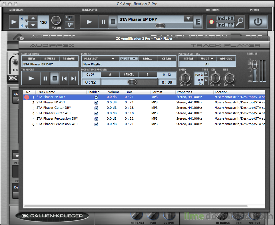Open track editor E button
This screenshot has height=225, width=275.
pyautogui.click(x=198, y=22)
